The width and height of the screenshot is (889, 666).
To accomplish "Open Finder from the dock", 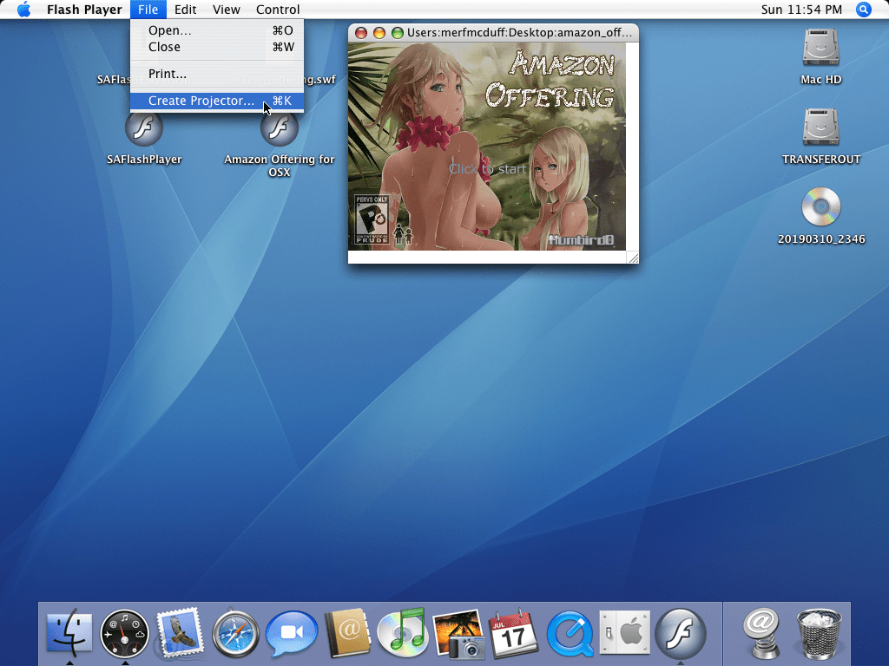I will [x=68, y=632].
